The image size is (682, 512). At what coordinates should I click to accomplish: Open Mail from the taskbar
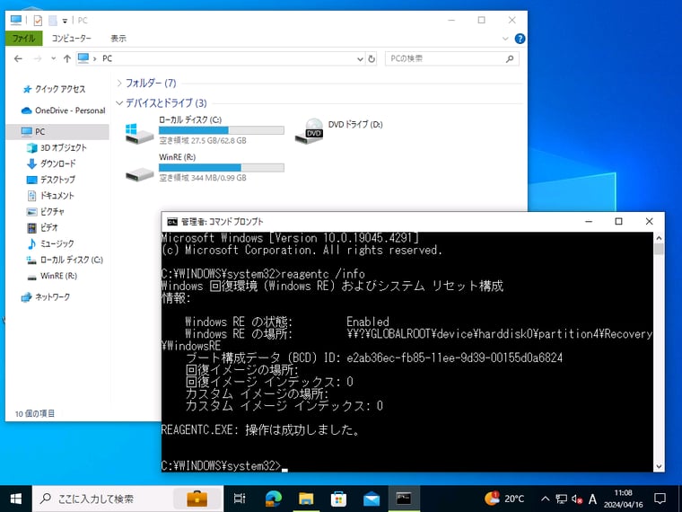372,499
